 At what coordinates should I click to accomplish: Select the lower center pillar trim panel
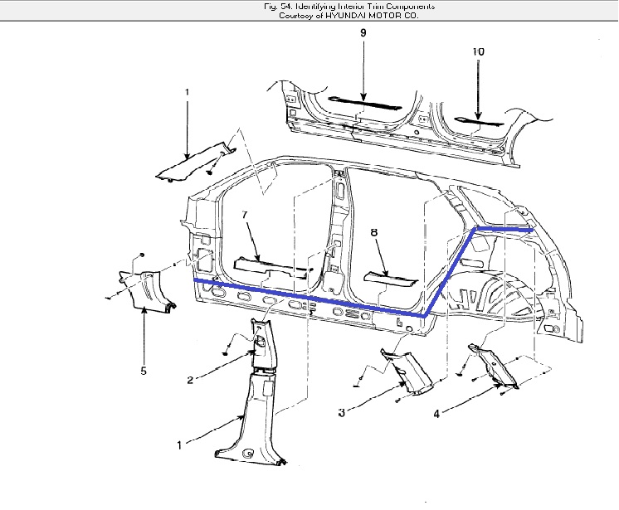248,423
